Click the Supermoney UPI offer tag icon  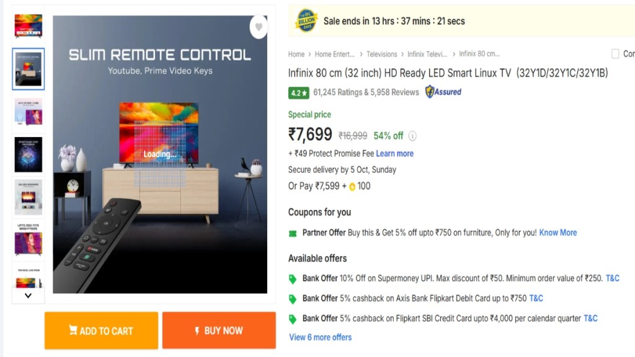293,279
